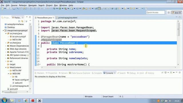Click Display Selected Console icon
183x103 pixels.
166,73
